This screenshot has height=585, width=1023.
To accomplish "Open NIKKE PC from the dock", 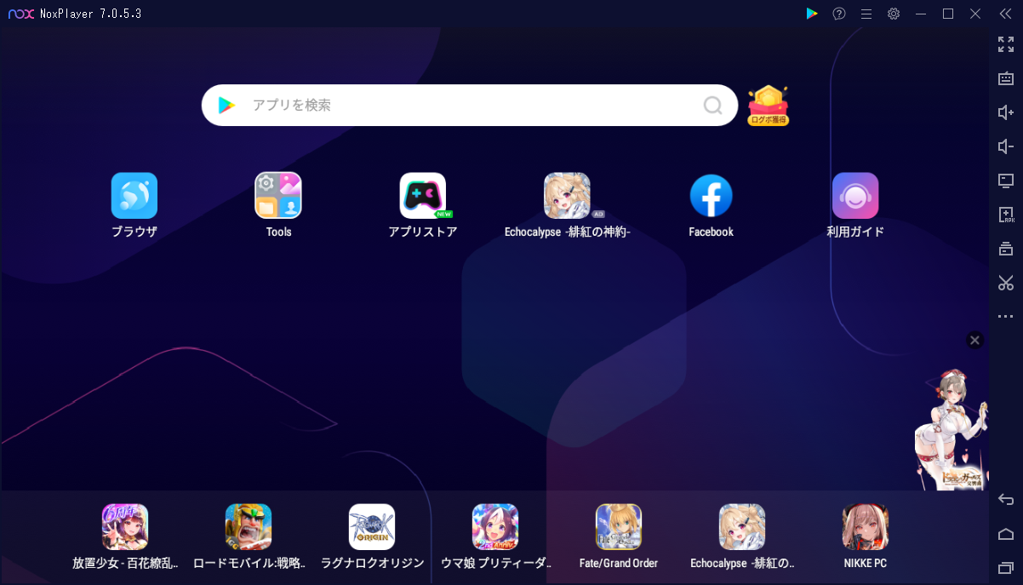I will (866, 526).
